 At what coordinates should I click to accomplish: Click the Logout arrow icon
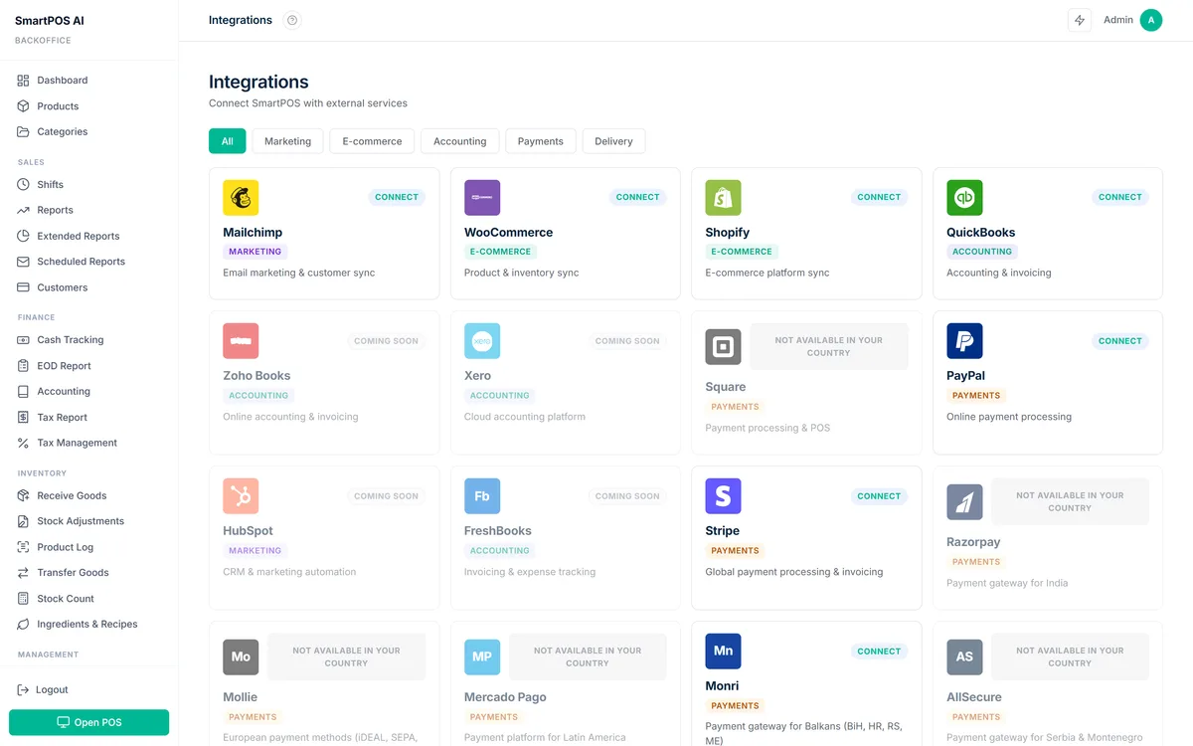point(23,690)
